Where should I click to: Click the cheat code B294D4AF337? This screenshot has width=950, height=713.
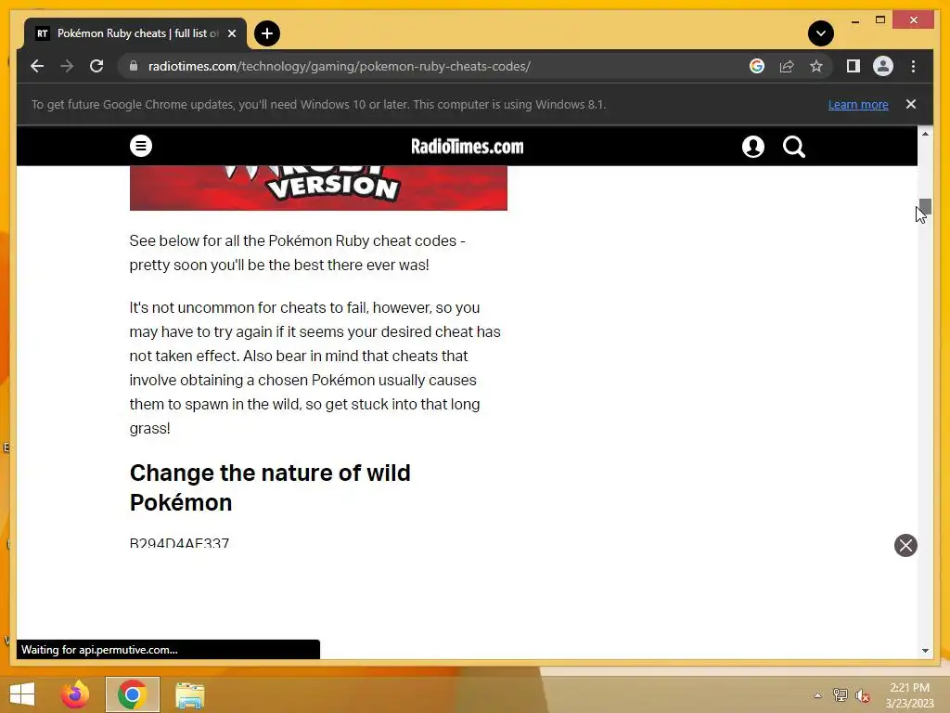179,542
